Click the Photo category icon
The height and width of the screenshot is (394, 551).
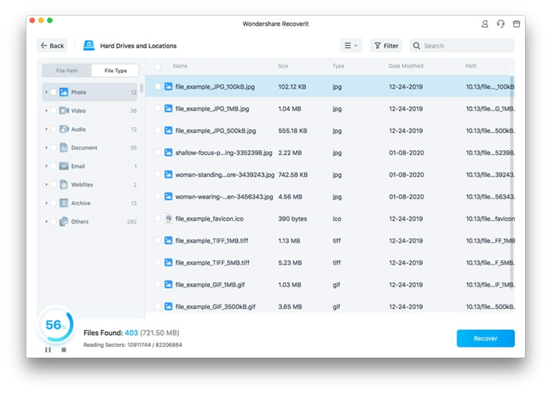(x=64, y=92)
